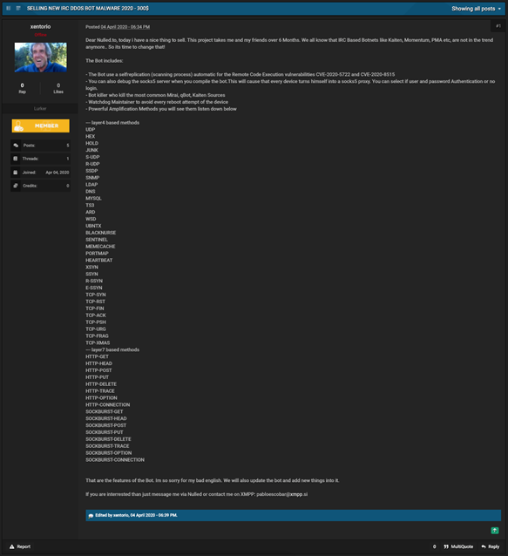Click the green upvote arrow icon
508x556 pixels.
(x=495, y=531)
